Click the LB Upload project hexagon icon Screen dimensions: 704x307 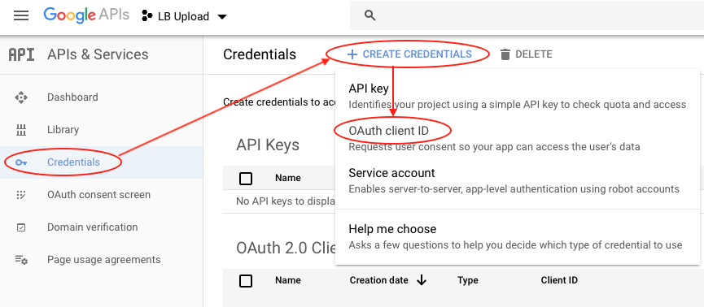click(x=146, y=16)
